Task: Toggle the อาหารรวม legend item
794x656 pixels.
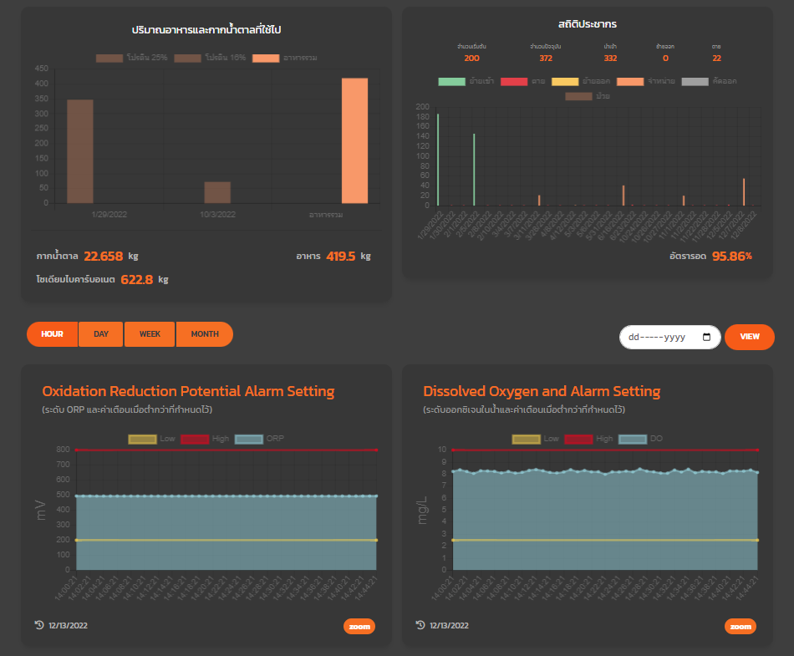Action: [266, 58]
